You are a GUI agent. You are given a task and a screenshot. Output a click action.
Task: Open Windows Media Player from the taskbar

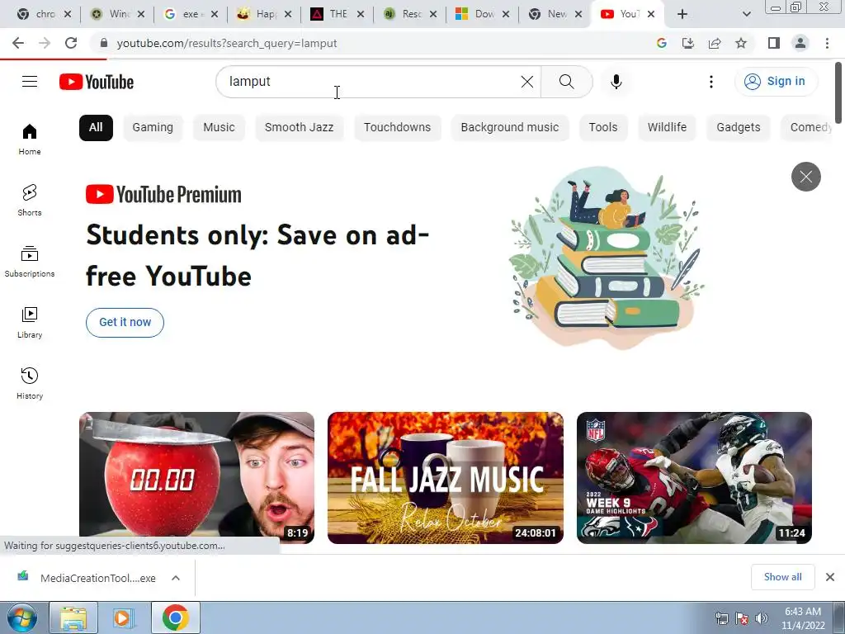click(122, 617)
